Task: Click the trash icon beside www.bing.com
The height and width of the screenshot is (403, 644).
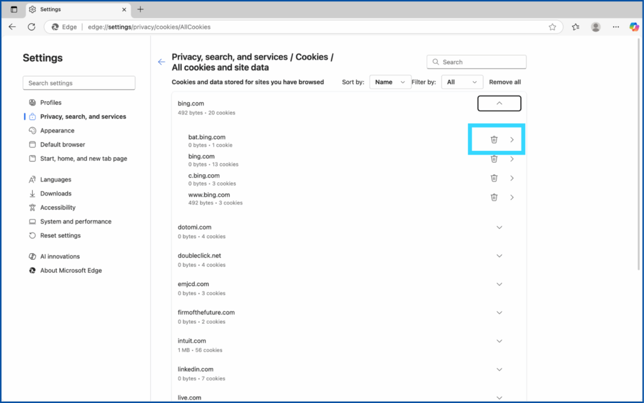Action: click(494, 197)
